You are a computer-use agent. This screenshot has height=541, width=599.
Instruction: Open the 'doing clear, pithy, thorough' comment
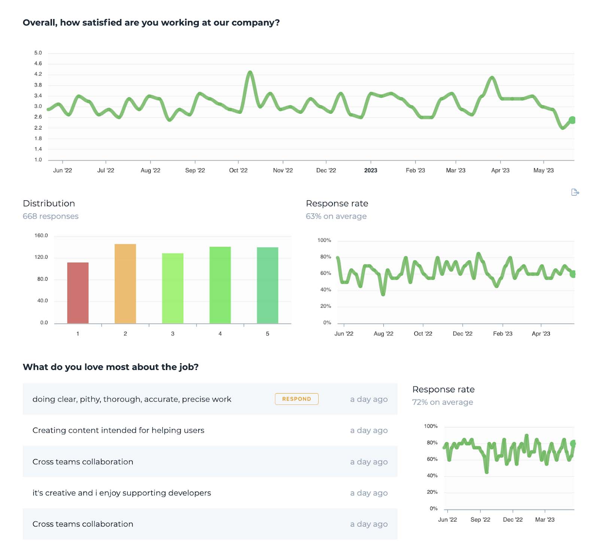(132, 399)
